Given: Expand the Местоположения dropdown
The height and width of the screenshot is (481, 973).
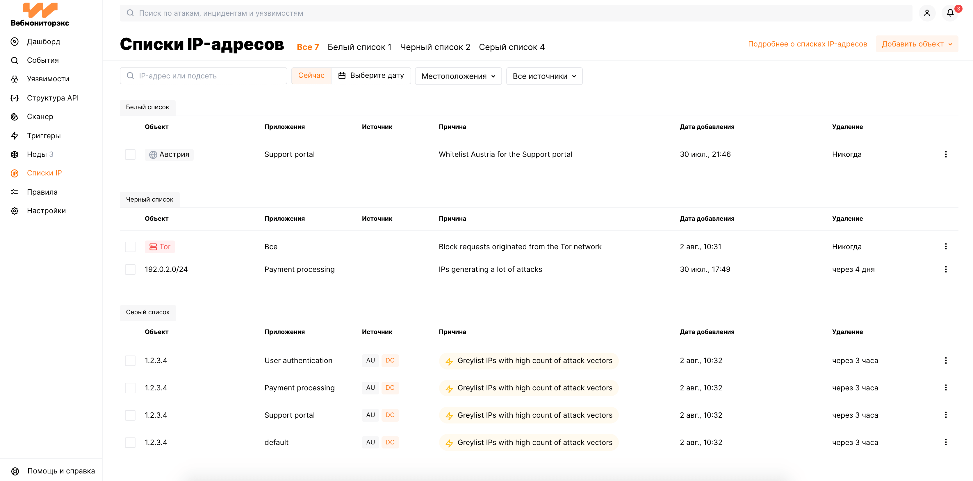Looking at the screenshot, I should click(x=458, y=76).
